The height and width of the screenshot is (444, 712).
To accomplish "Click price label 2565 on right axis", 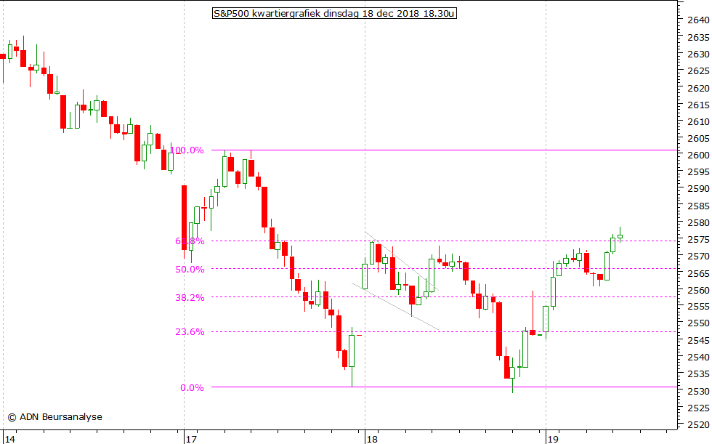I will [x=698, y=273].
